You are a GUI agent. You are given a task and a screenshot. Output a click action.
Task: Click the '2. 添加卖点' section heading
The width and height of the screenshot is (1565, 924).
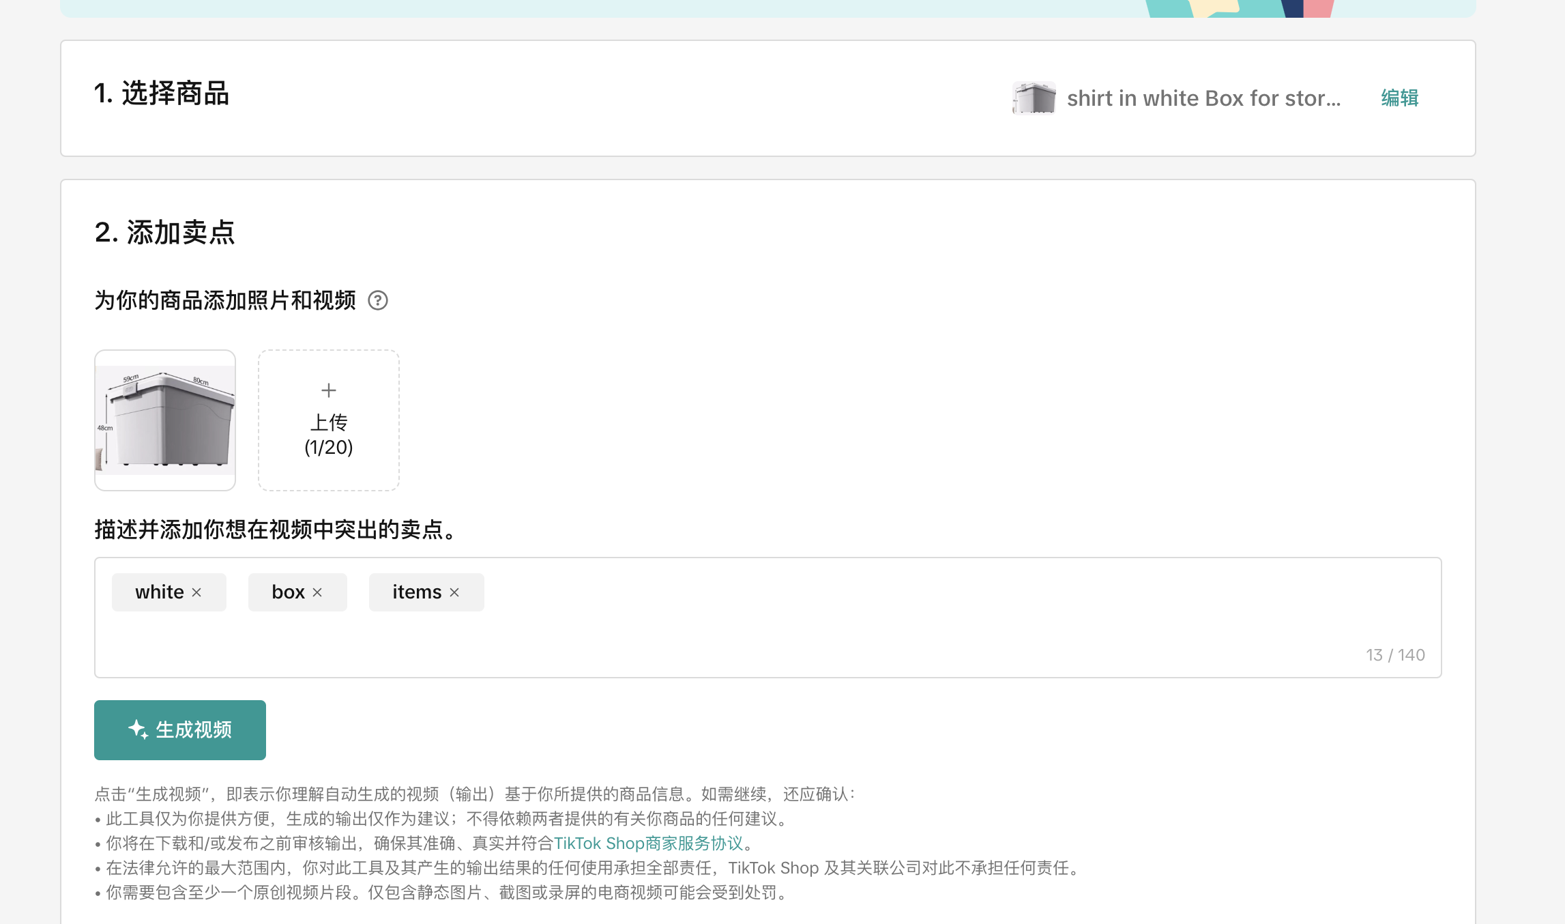coord(164,233)
